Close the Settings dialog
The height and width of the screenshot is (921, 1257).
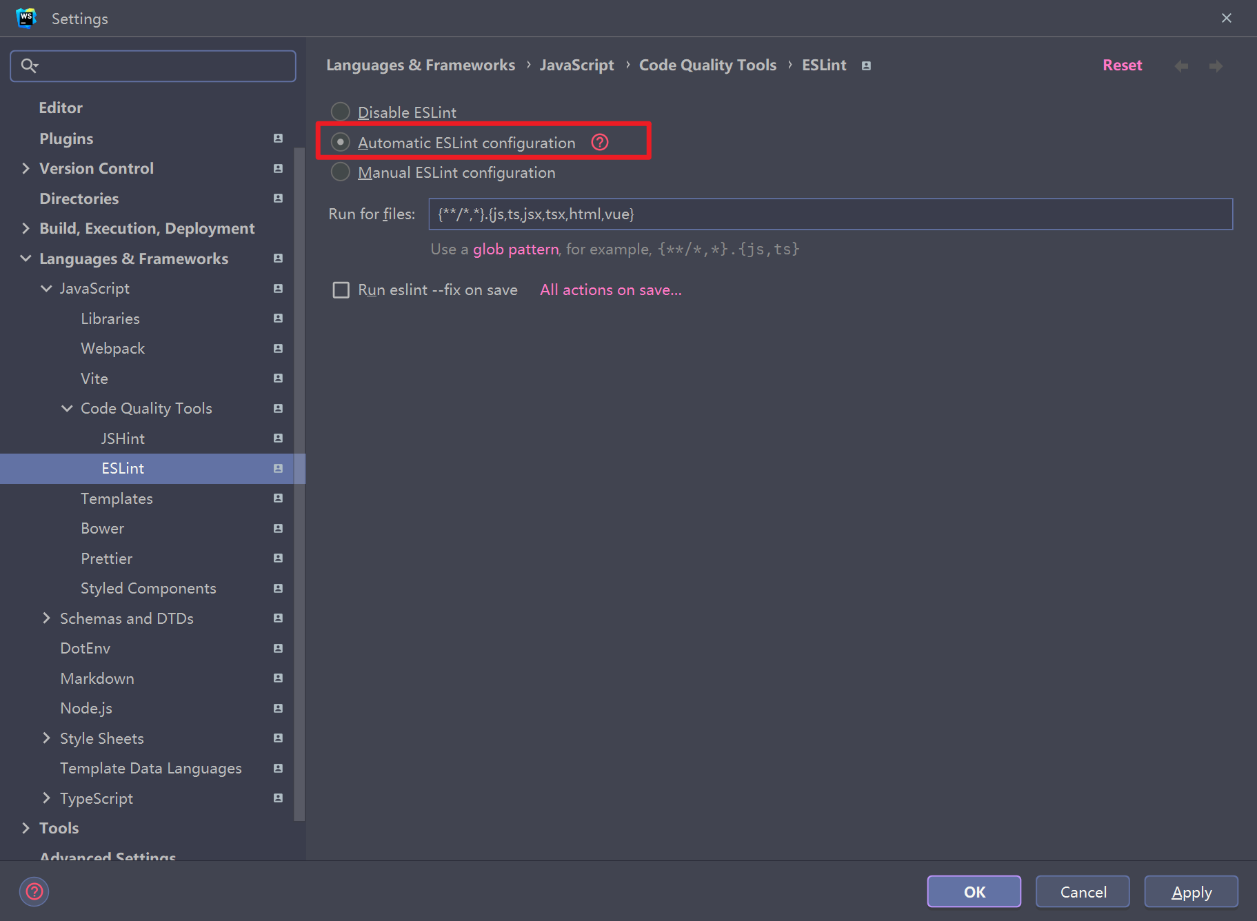[x=1226, y=18]
